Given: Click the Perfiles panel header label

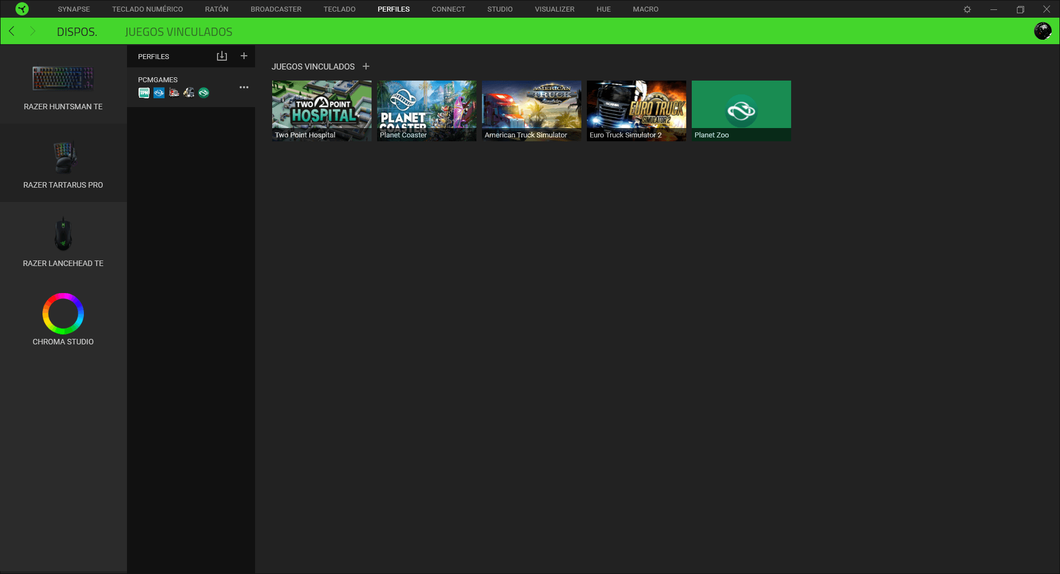Looking at the screenshot, I should point(153,57).
